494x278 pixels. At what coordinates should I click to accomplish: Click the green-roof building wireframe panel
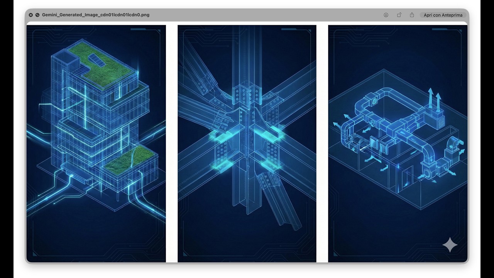point(96,144)
